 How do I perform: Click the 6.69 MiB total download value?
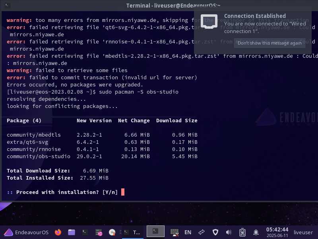coord(95,170)
